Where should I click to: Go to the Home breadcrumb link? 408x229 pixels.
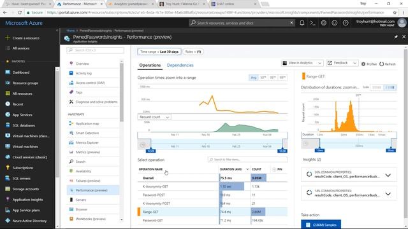(x=70, y=31)
